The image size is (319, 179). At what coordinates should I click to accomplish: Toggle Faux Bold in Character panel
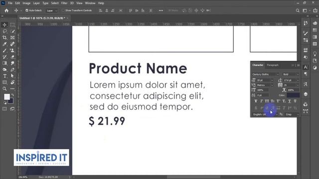pyautogui.click(x=256, y=101)
